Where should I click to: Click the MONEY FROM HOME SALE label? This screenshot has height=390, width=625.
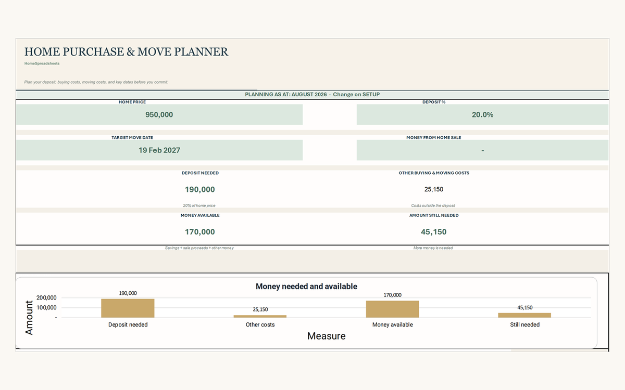(434, 138)
